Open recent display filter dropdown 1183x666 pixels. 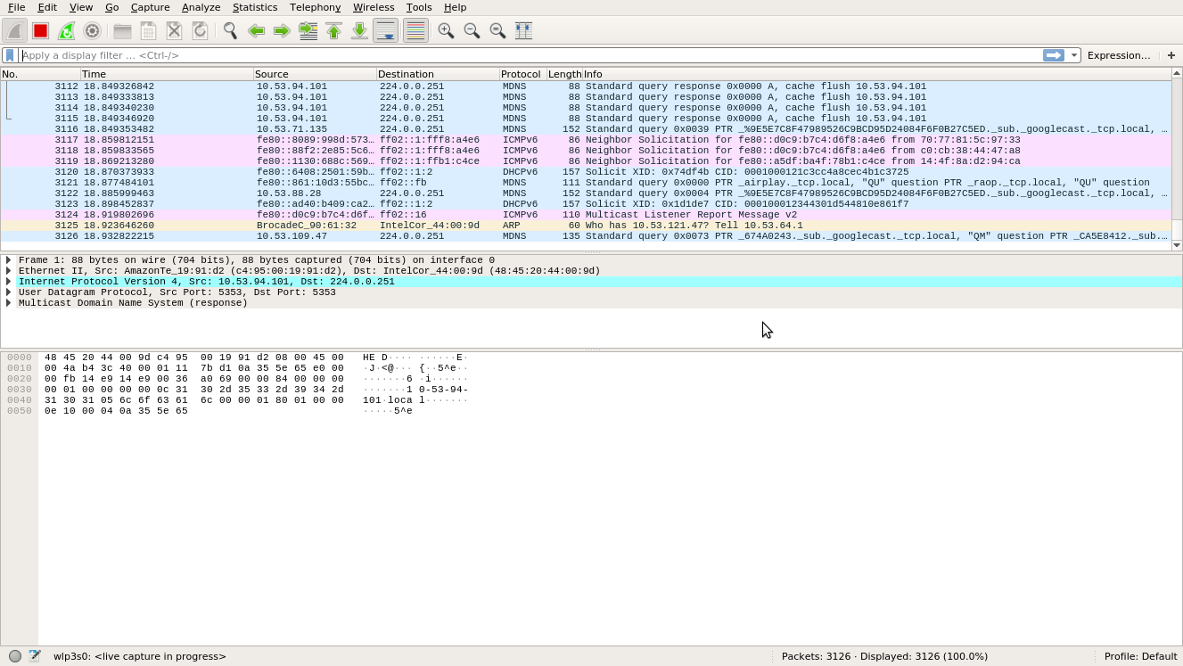1074,55
